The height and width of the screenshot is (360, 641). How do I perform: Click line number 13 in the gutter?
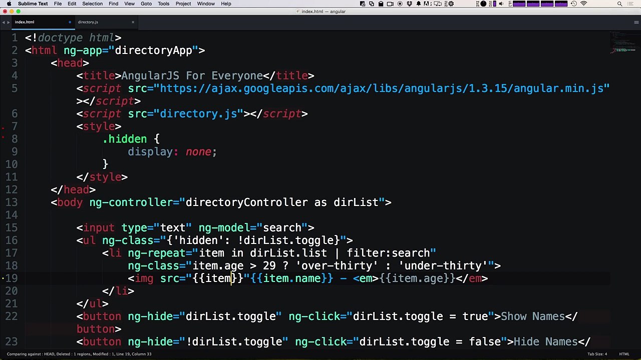13,202
